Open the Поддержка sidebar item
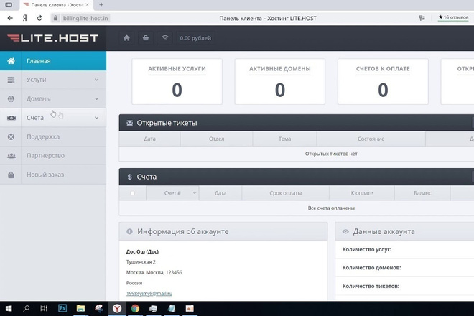The image size is (474, 316). point(53,136)
